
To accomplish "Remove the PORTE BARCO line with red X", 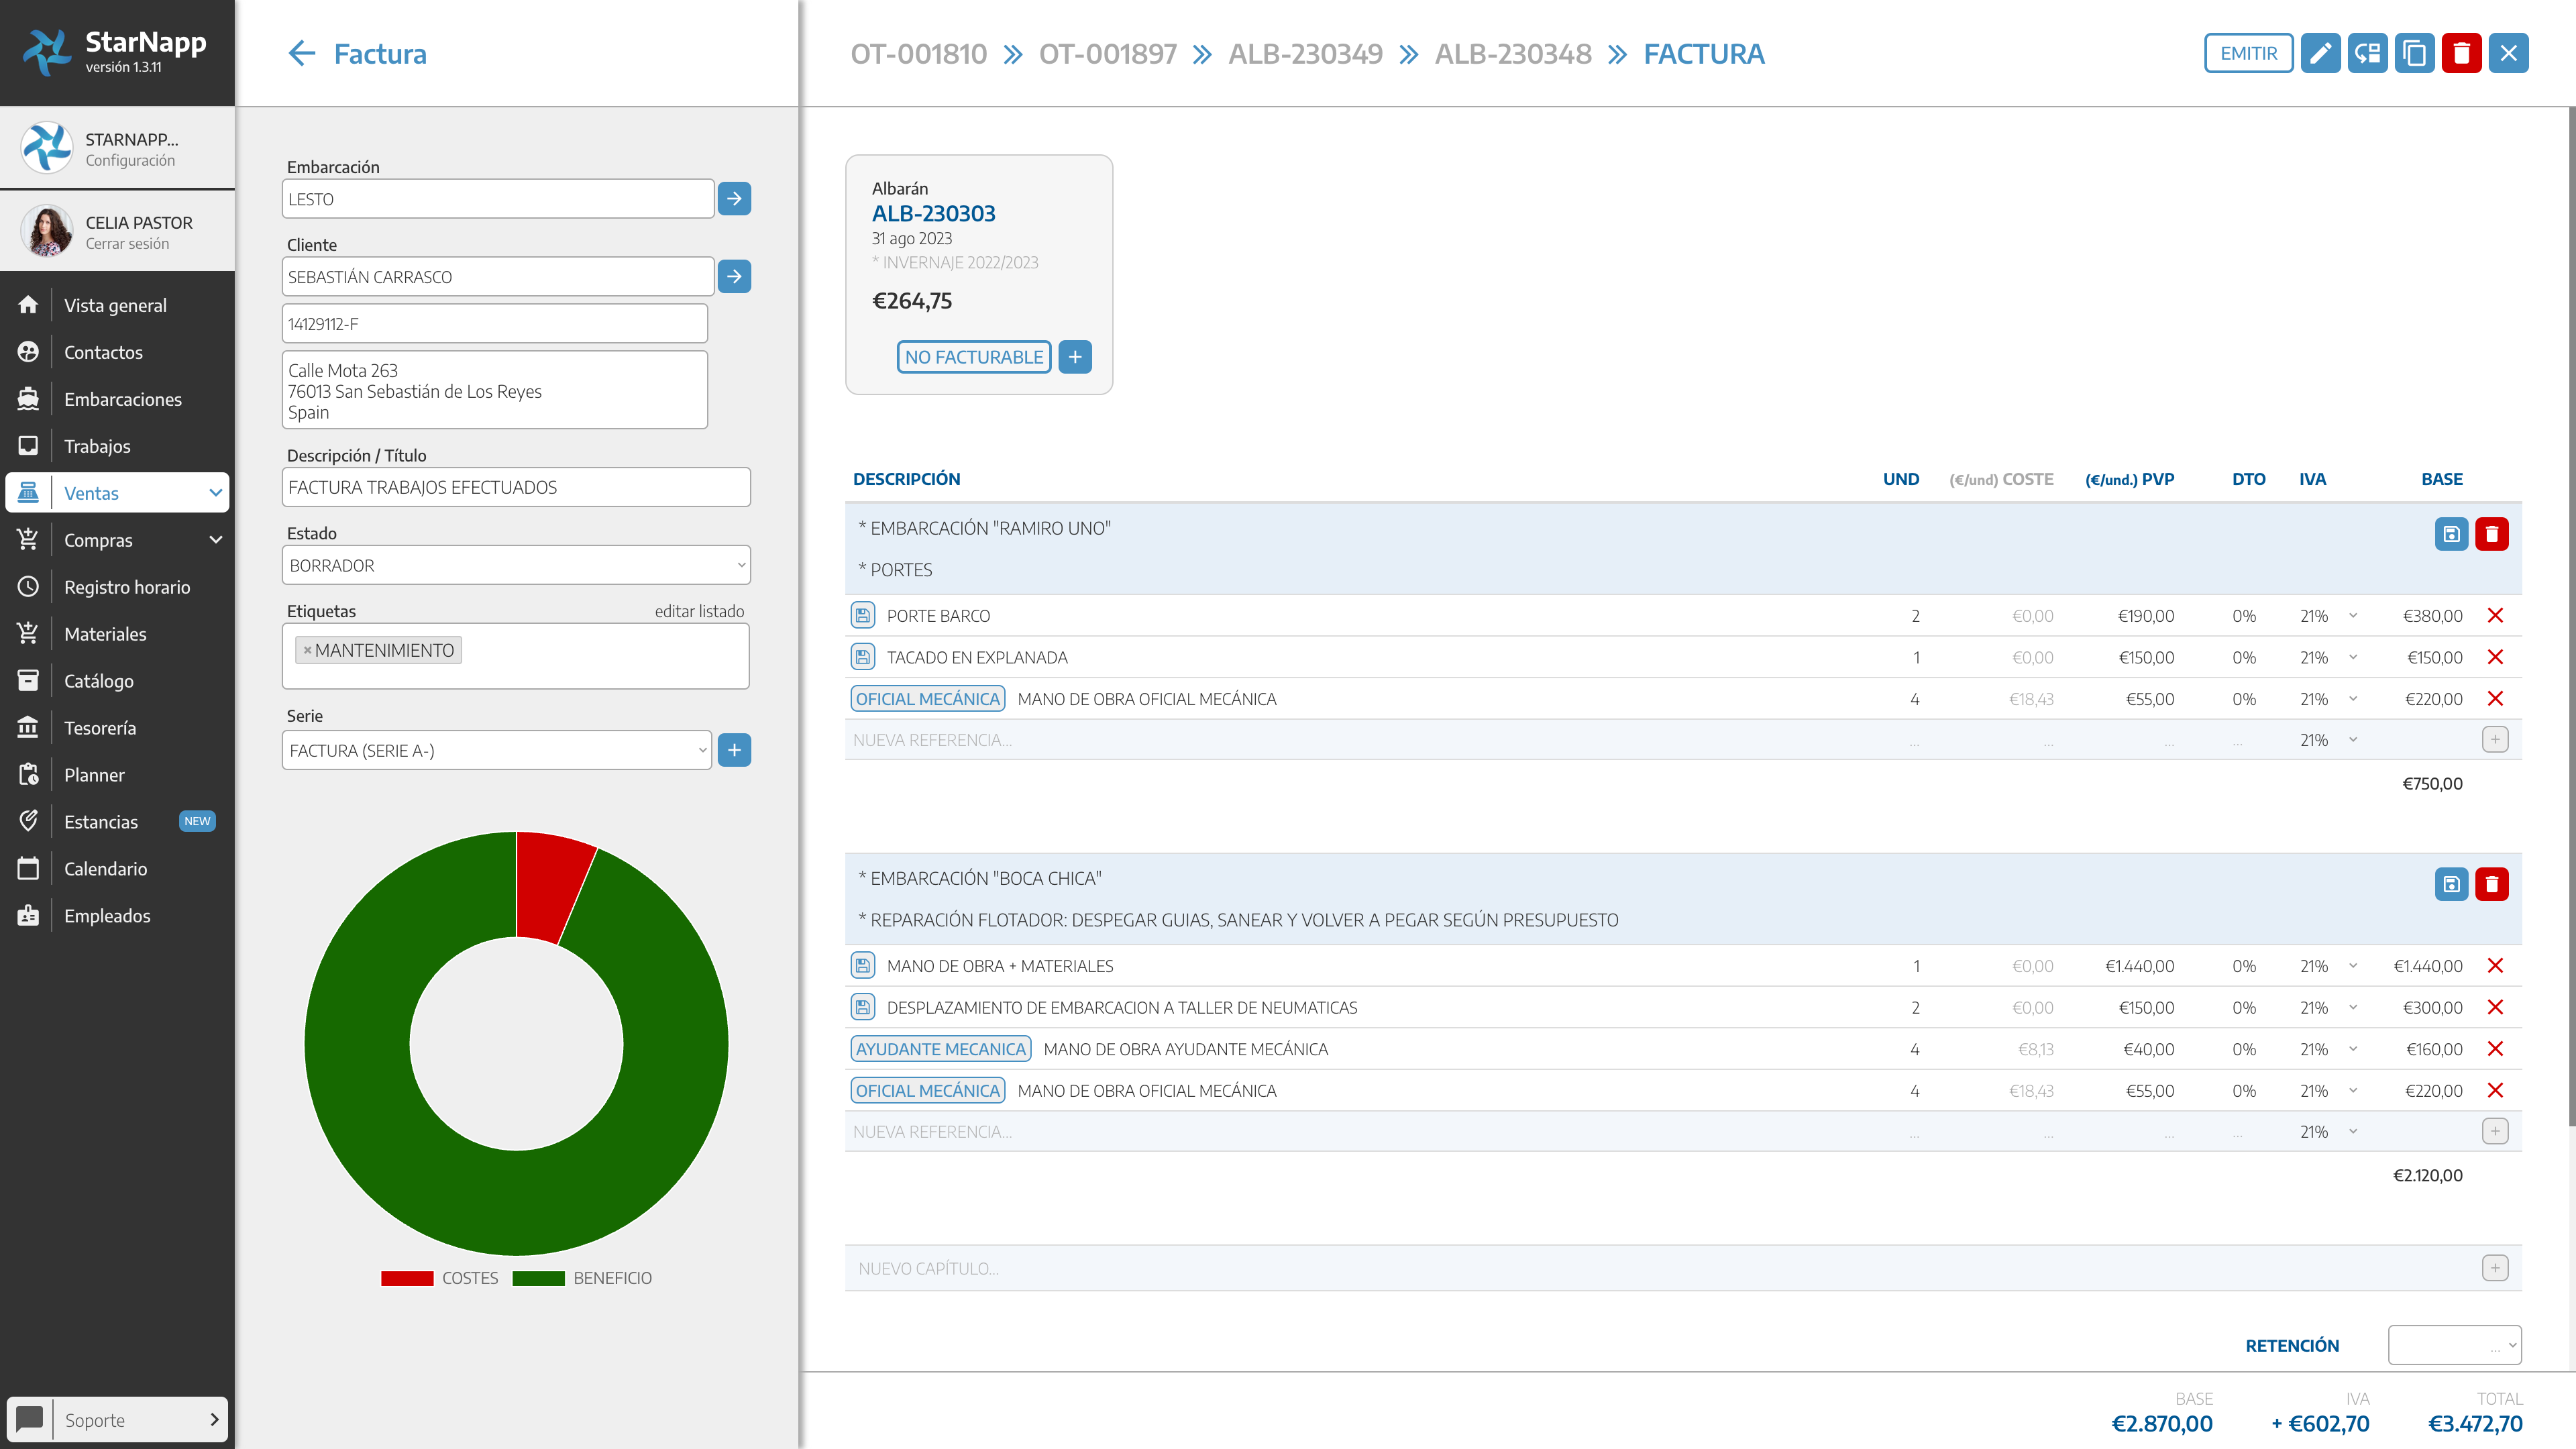I will click(2495, 616).
